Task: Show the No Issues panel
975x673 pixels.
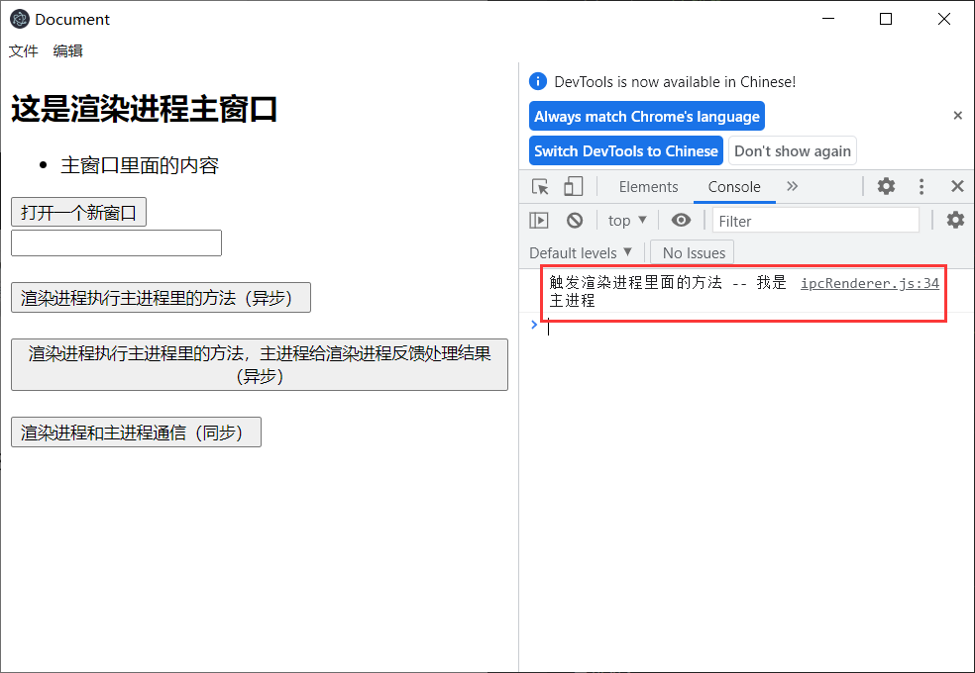Action: 692,252
